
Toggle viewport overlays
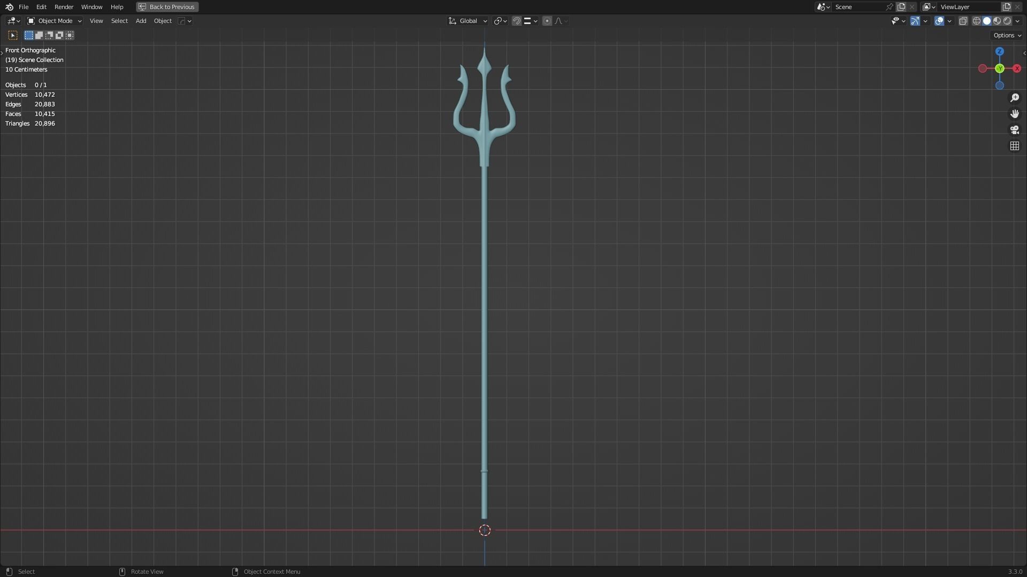click(x=939, y=21)
